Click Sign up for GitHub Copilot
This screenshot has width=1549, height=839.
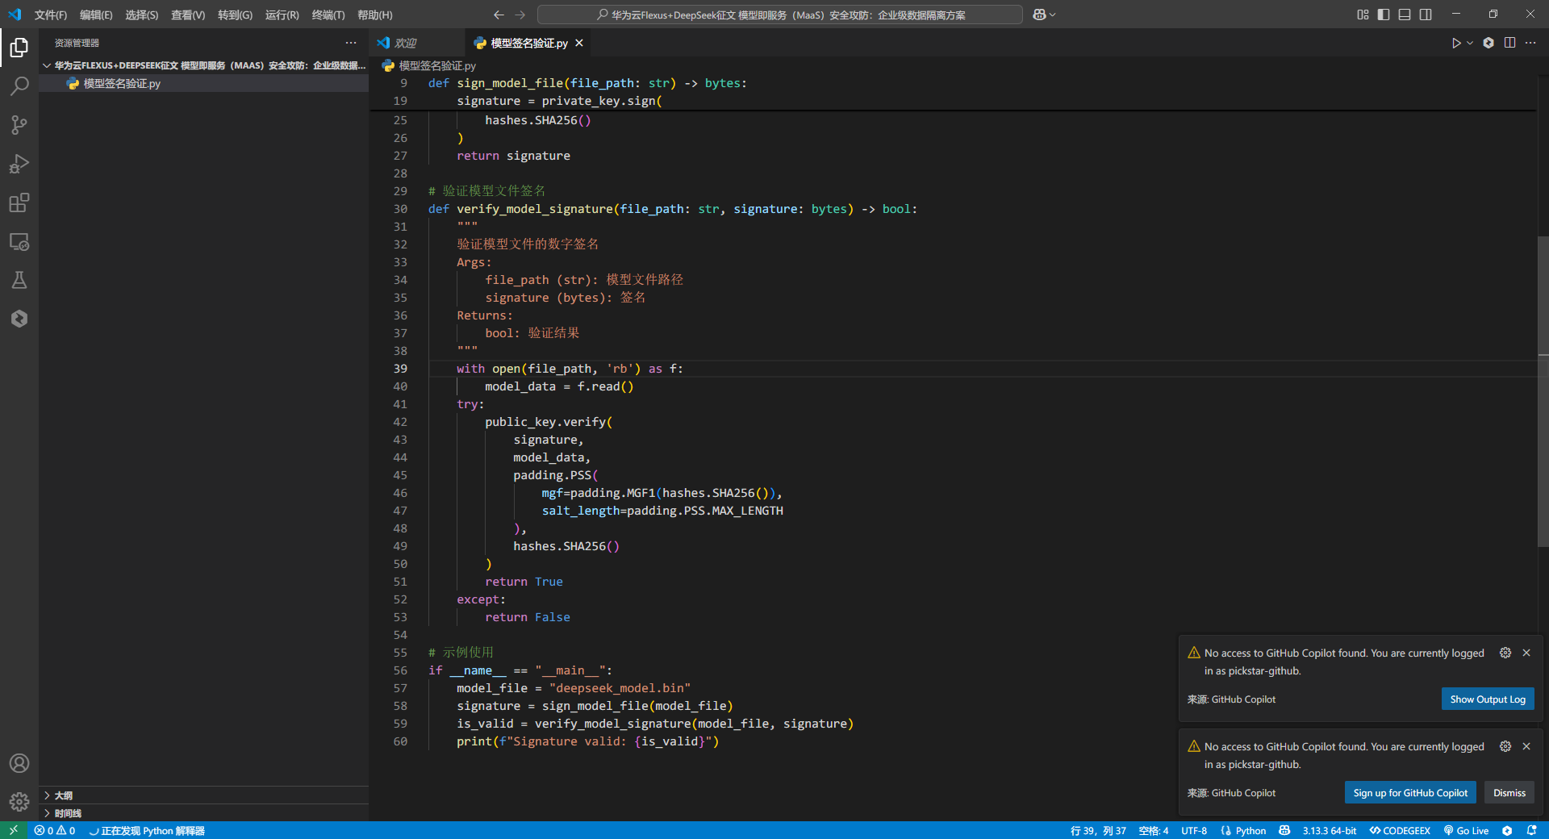1410,793
